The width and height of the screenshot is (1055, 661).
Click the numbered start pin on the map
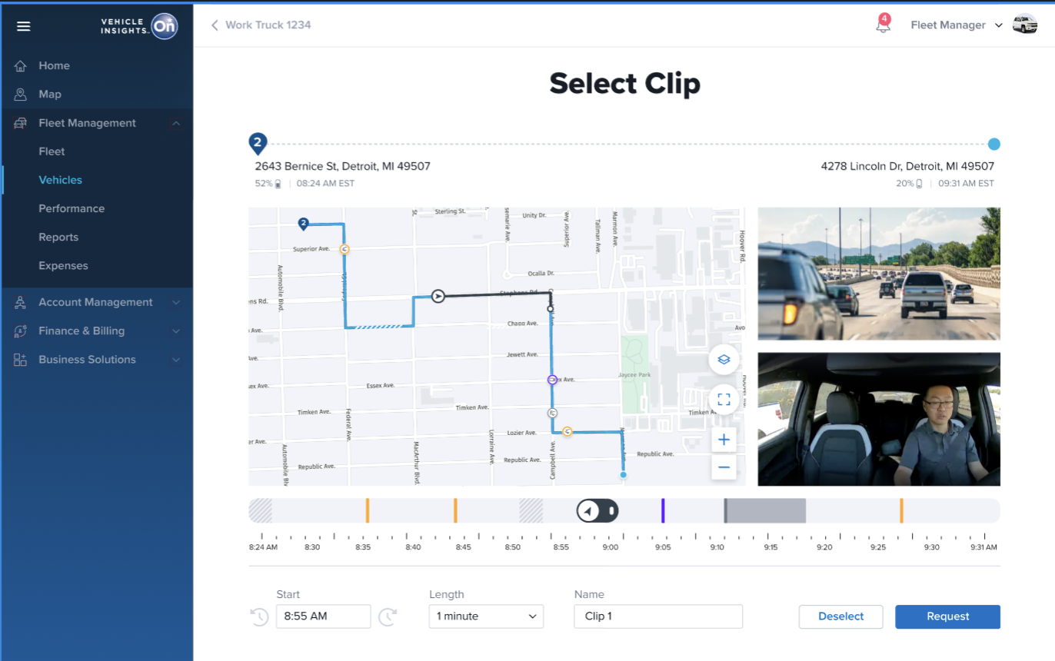pos(303,224)
